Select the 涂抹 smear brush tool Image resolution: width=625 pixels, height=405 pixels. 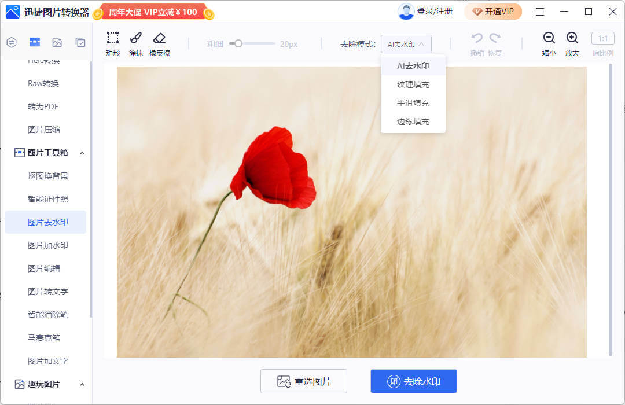click(x=136, y=38)
